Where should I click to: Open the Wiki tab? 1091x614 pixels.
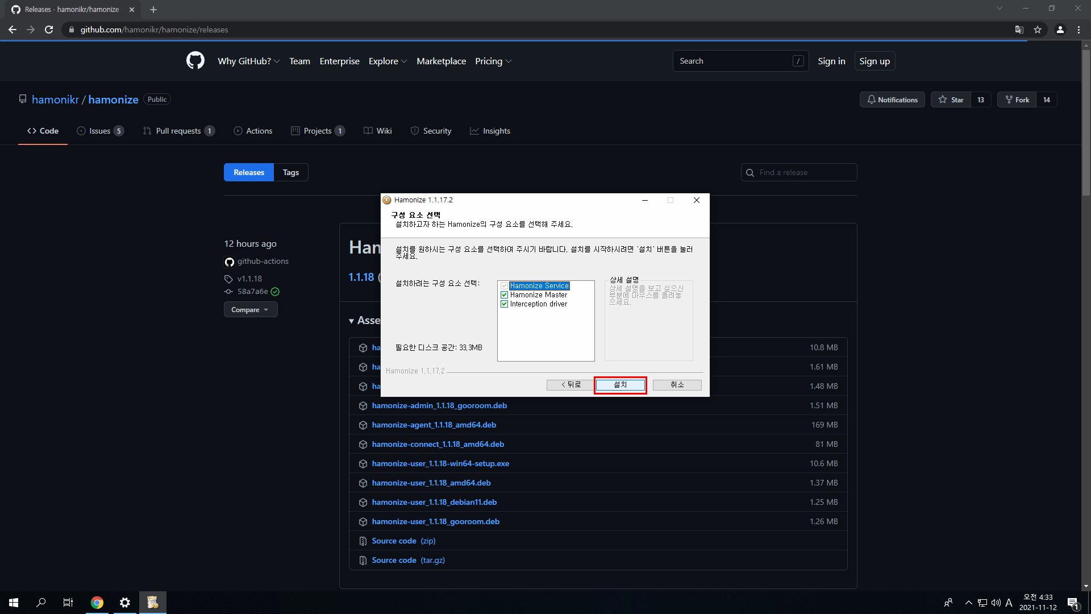(378, 131)
